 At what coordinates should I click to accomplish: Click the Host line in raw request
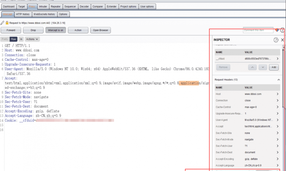(x=22, y=50)
